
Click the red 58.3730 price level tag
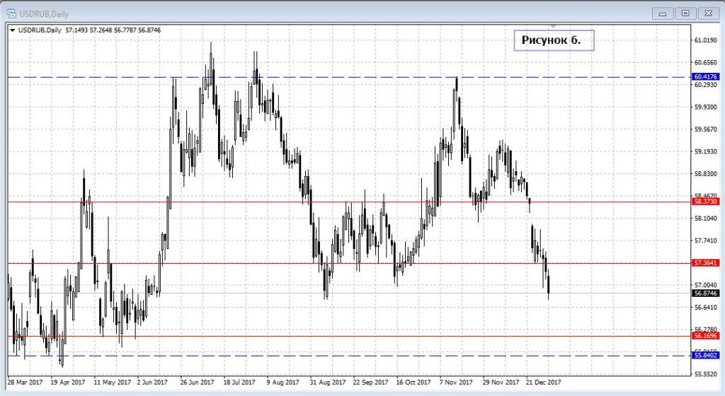(706, 202)
